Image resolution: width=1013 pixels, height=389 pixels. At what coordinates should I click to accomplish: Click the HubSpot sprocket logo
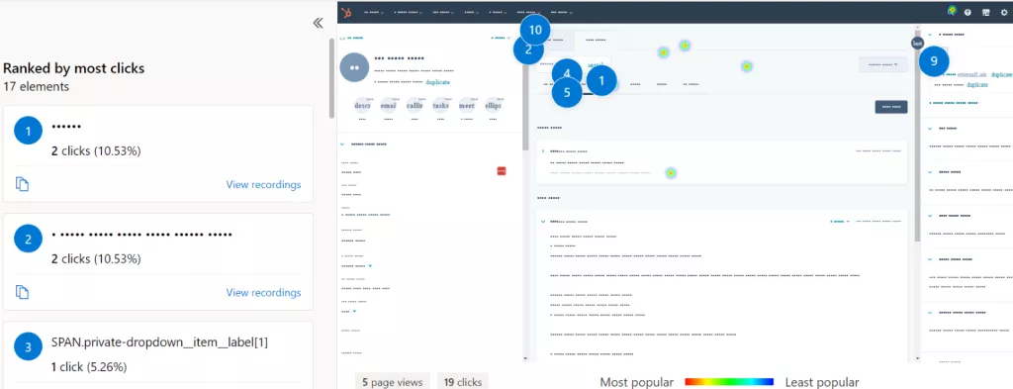[x=347, y=12]
